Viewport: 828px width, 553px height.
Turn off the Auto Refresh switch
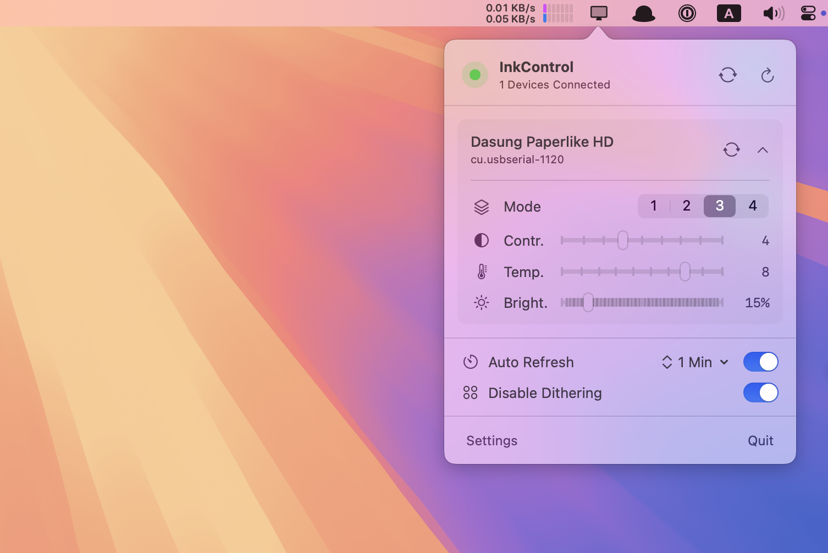pos(761,362)
